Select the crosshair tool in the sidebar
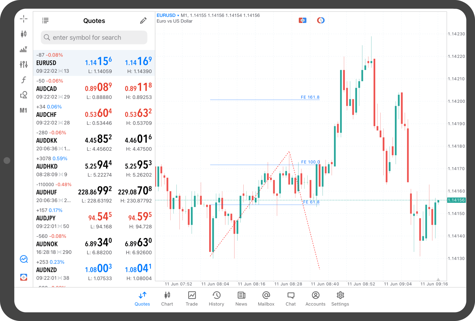 coord(23,19)
